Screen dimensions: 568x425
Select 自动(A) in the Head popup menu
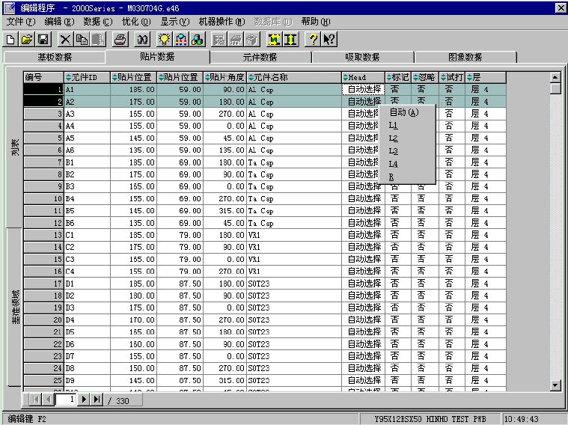[x=403, y=112]
